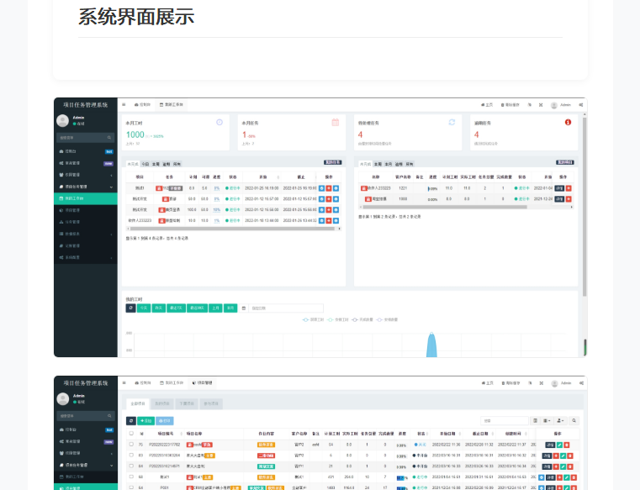The width and height of the screenshot is (640, 490).
Task: Click the search icon in the dashboard sidebar search box
Action: (x=109, y=138)
